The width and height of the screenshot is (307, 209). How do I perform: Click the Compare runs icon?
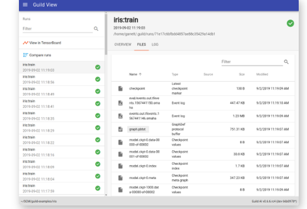25,55
